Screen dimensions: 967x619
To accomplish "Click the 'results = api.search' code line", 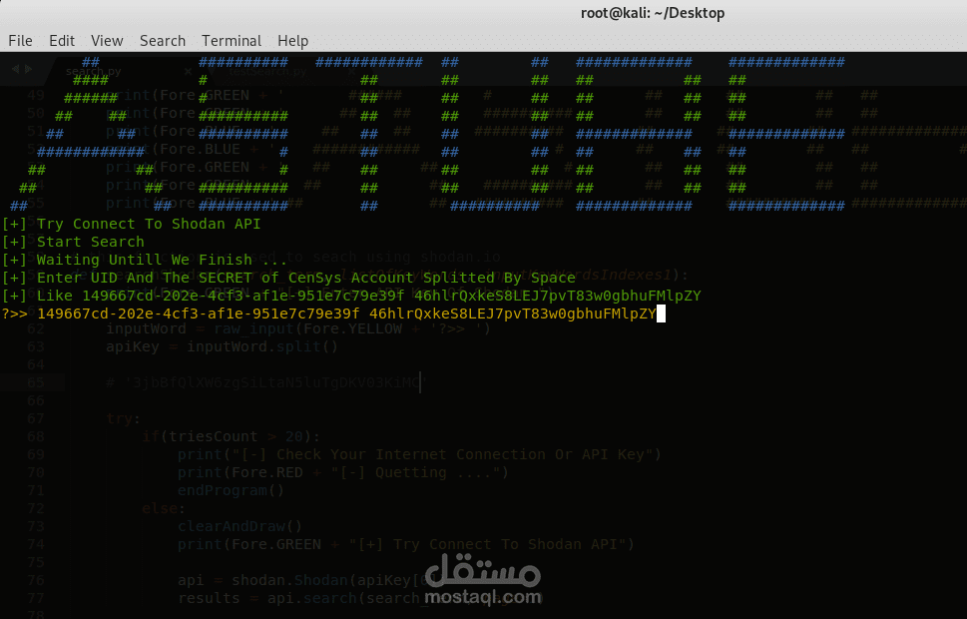I will click(361, 598).
